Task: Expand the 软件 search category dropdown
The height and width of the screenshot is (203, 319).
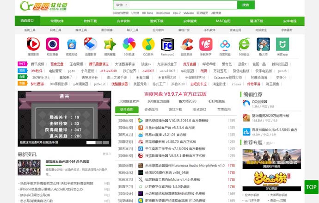Action: 122,5
